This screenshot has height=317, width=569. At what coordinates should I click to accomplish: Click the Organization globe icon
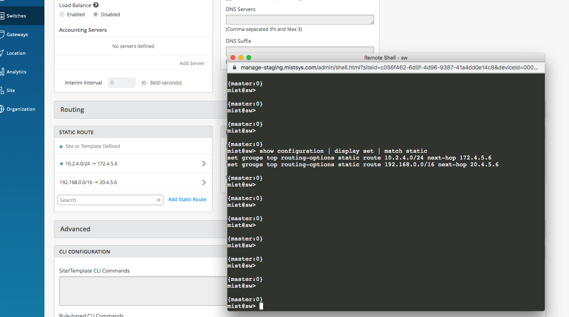coord(2,109)
